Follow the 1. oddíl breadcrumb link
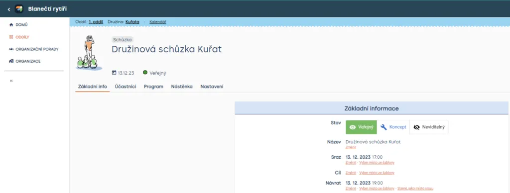The image size is (510, 193). [x=96, y=22]
